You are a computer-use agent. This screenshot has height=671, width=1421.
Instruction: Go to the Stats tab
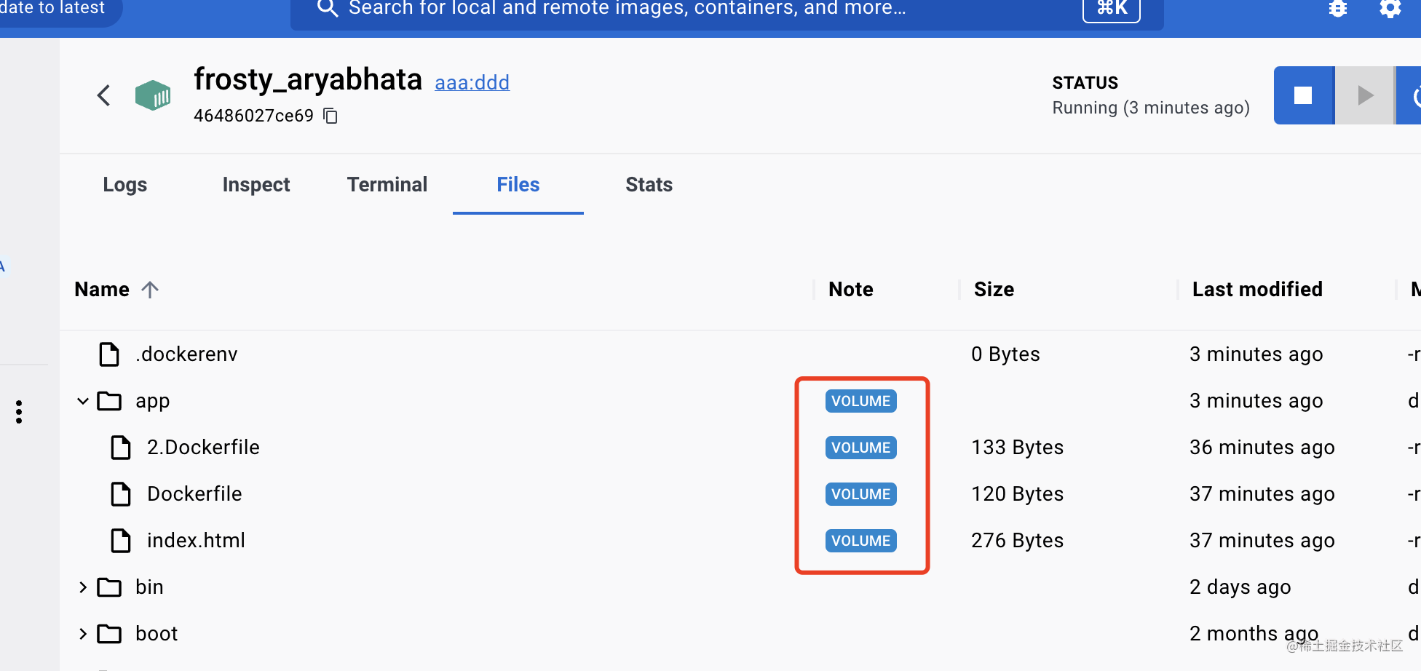649,185
